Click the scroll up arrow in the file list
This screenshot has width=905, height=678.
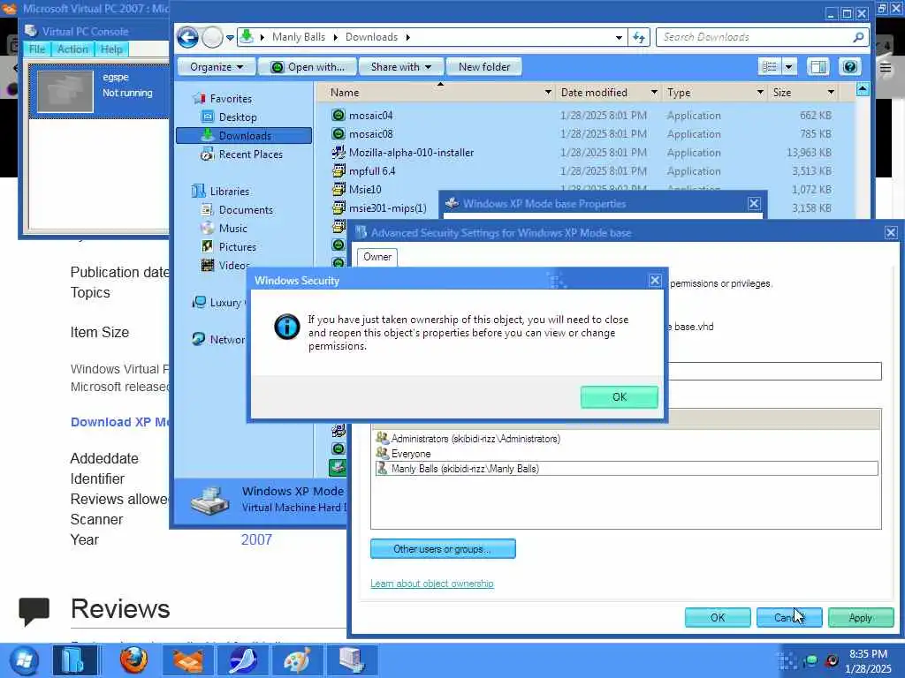863,89
